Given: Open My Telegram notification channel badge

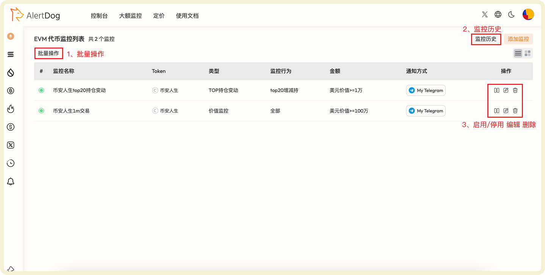Looking at the screenshot, I should tap(425, 90).
